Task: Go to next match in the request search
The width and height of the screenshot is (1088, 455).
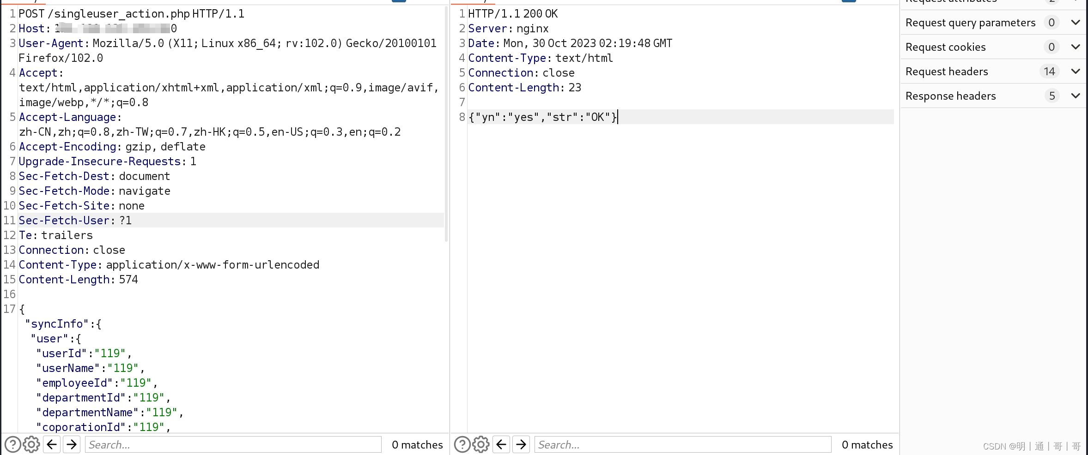Action: pos(72,444)
